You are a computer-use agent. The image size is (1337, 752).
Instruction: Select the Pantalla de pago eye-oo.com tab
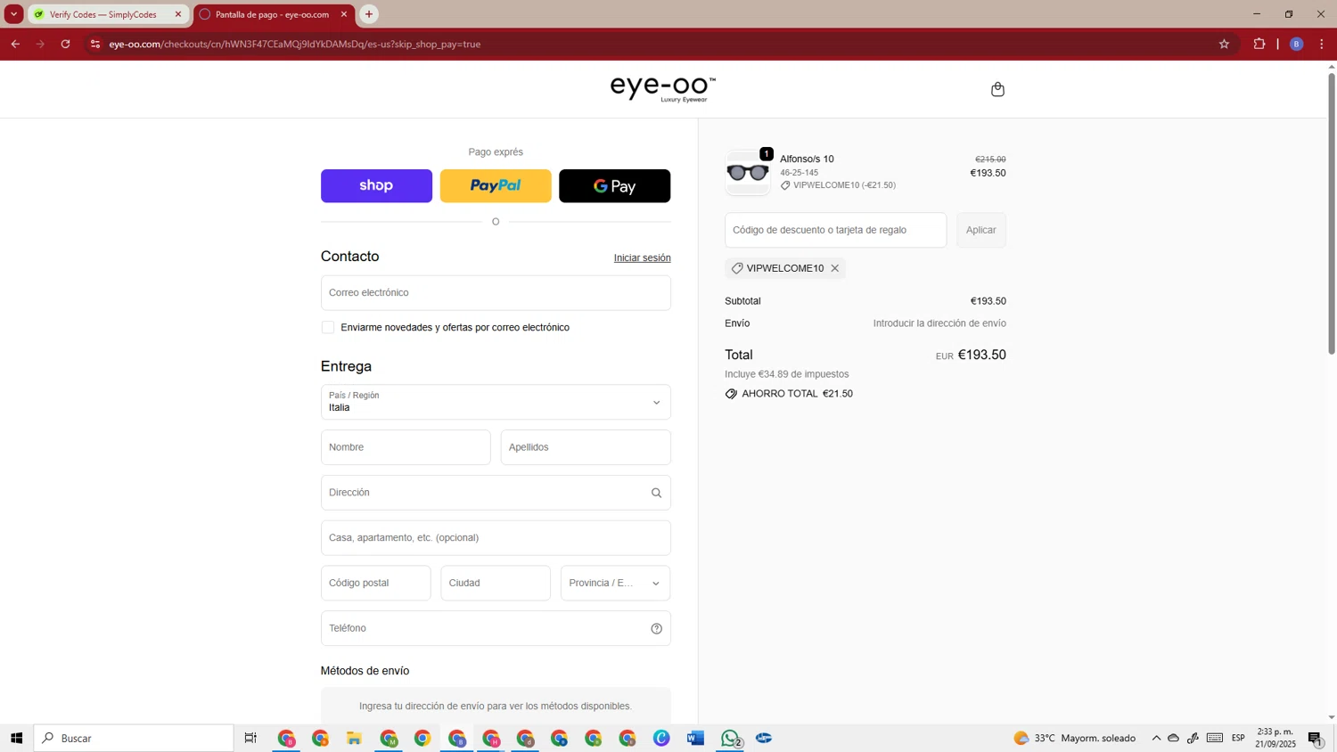[271, 14]
